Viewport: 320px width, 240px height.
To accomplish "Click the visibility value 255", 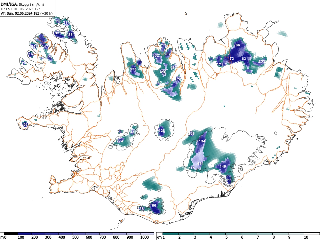I will pyautogui.click(x=262, y=61).
